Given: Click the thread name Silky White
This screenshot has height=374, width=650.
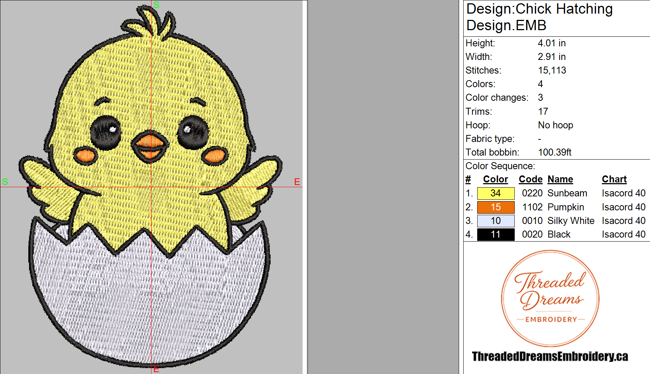Looking at the screenshot, I should point(571,221).
